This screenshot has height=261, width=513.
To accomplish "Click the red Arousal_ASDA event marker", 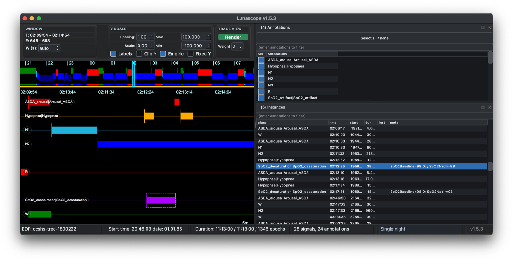I will coord(176,102).
